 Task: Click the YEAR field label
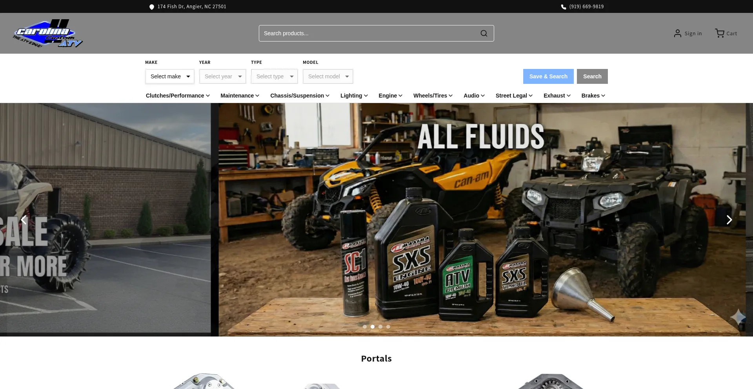[205, 62]
